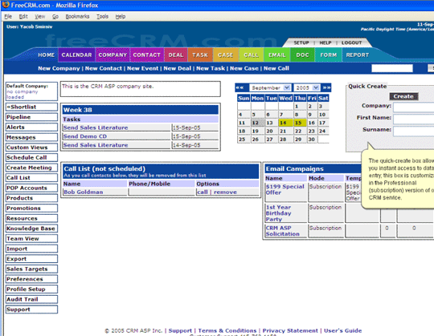The image size is (434, 336).
Task: Switch to the FORM tab
Action: [329, 55]
